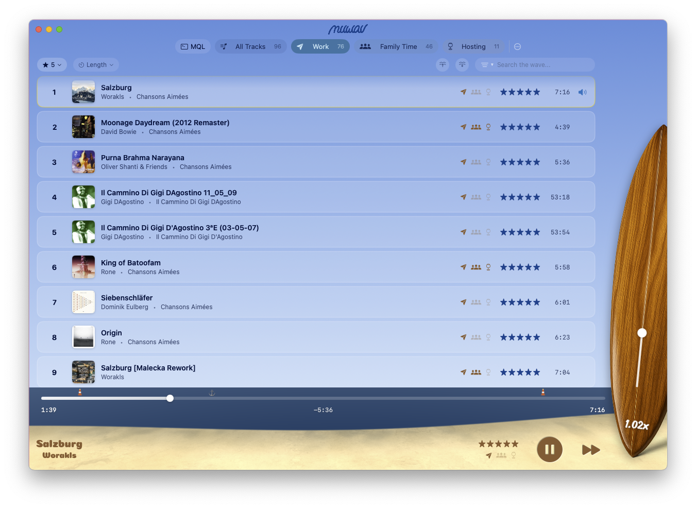
Task: Toggle Hosting tag on Moonage Daydream
Action: [488, 127]
